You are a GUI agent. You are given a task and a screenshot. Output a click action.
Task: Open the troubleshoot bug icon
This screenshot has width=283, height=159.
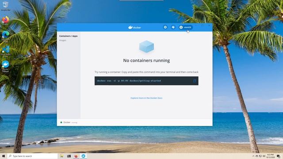coord(173,27)
